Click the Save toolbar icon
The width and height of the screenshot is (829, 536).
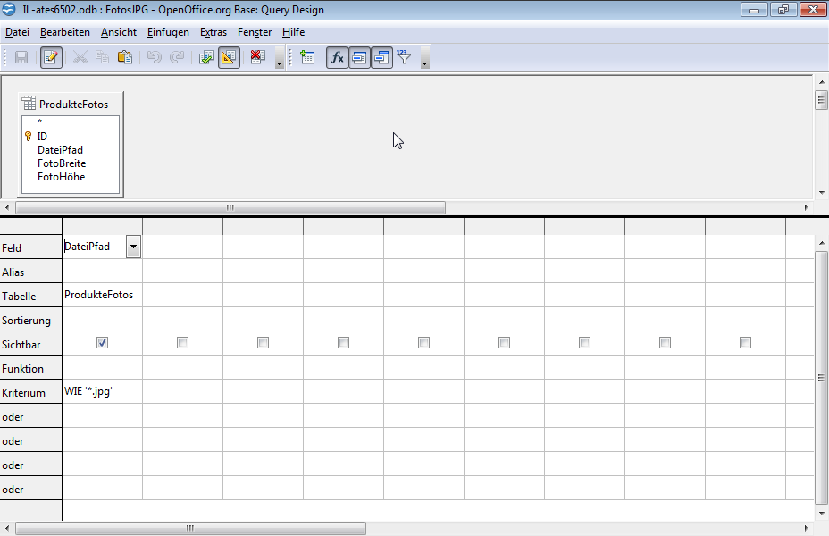click(21, 57)
